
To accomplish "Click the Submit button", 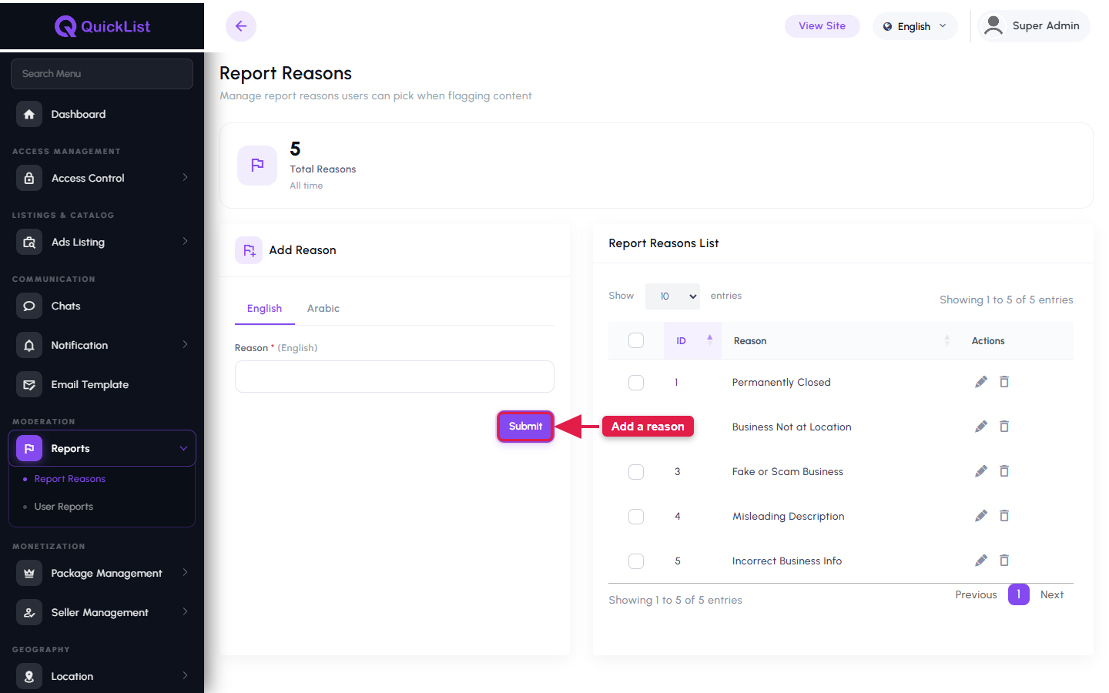I will pyautogui.click(x=525, y=427).
